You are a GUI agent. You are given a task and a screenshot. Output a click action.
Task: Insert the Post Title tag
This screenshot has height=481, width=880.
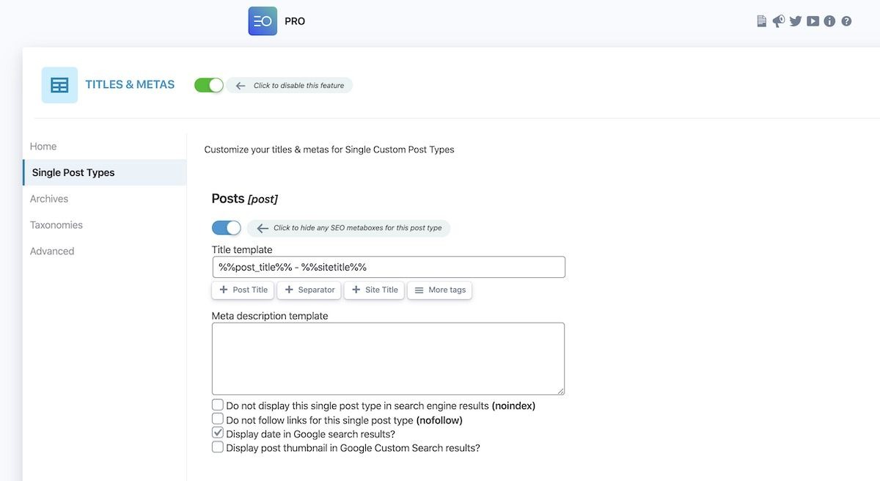[x=243, y=290]
